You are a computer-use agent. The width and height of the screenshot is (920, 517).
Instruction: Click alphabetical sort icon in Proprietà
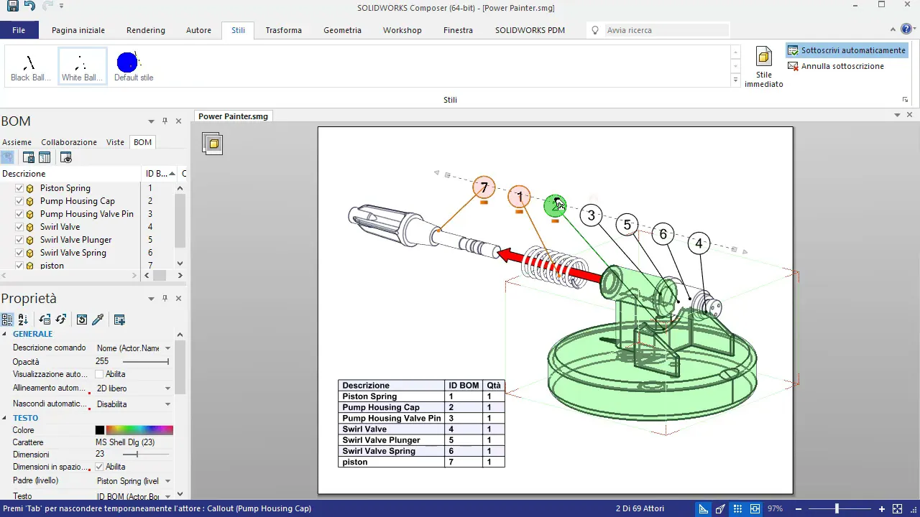23,320
